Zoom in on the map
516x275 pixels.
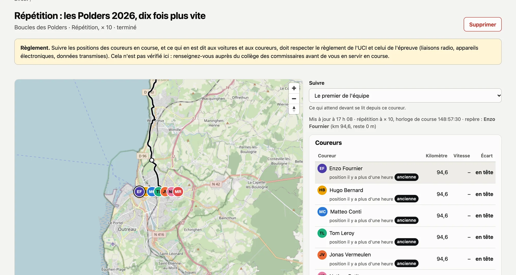point(294,88)
